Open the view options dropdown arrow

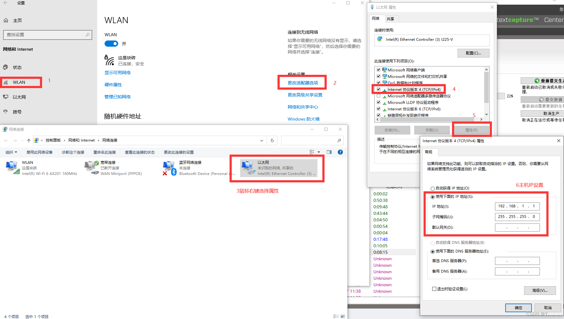[319, 152]
